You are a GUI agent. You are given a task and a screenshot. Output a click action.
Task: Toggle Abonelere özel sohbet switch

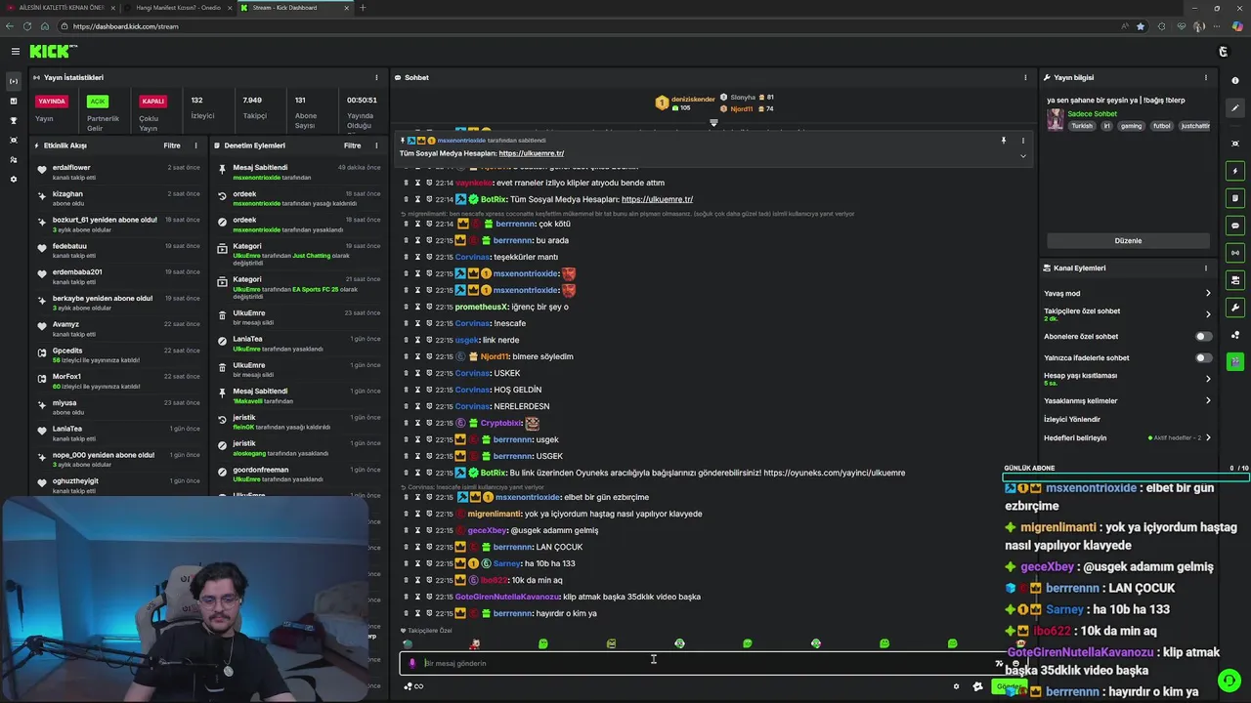pyautogui.click(x=1204, y=336)
